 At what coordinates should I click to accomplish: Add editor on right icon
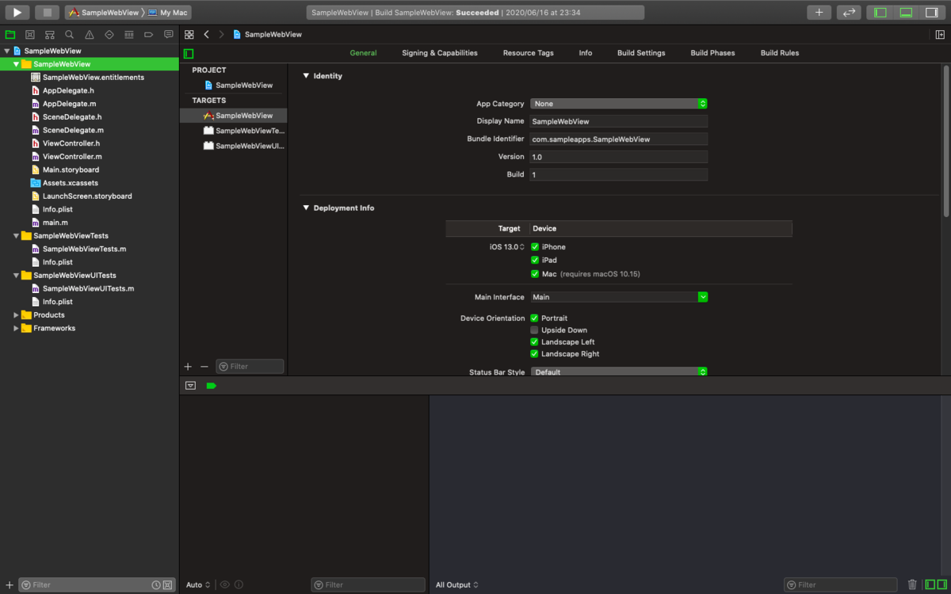[x=940, y=35]
